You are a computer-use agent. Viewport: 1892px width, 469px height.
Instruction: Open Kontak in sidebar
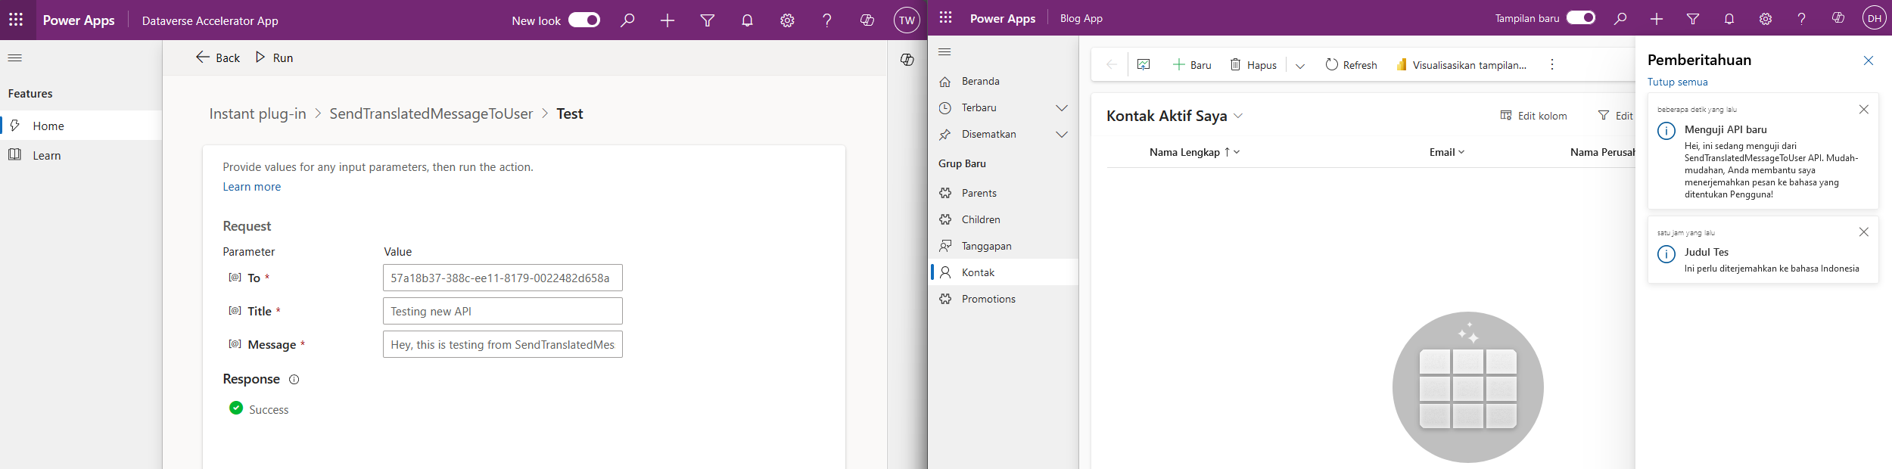pos(1004,272)
